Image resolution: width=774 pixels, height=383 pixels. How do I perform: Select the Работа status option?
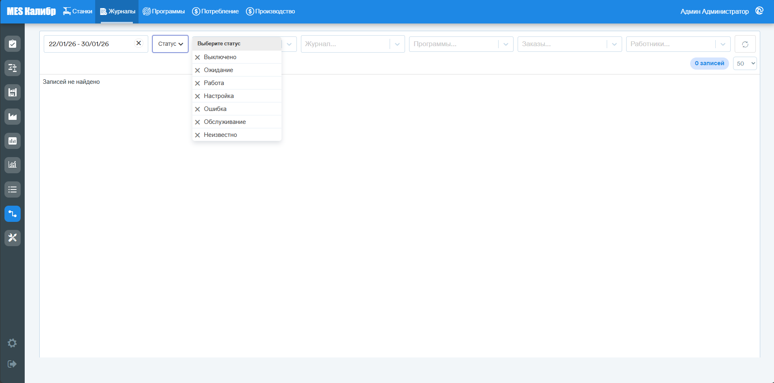tap(237, 83)
